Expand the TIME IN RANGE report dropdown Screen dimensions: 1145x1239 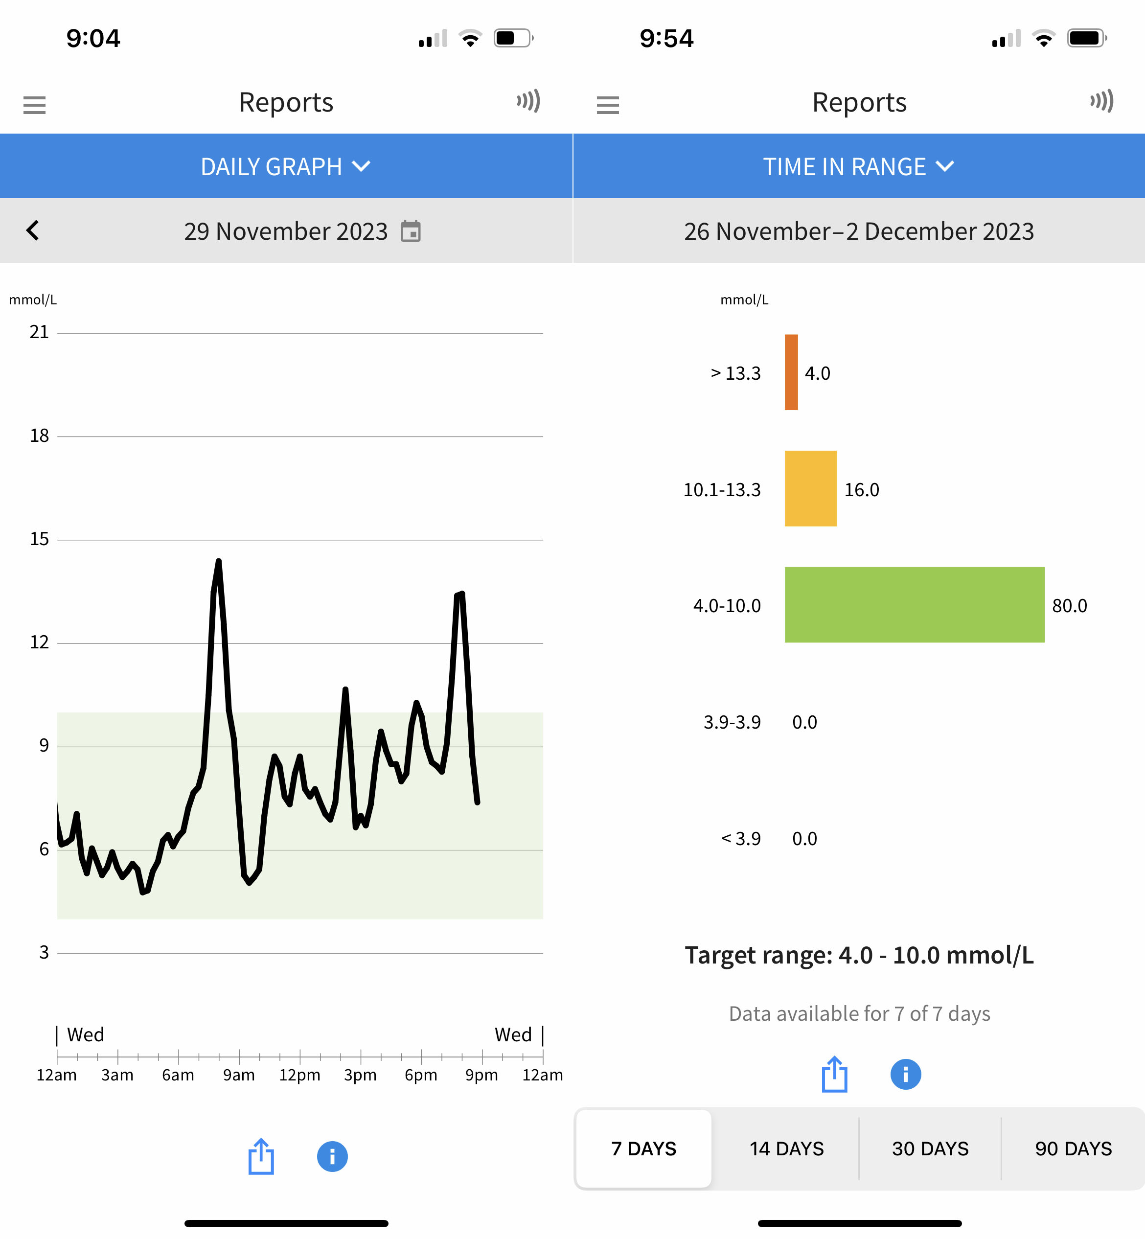click(x=859, y=166)
